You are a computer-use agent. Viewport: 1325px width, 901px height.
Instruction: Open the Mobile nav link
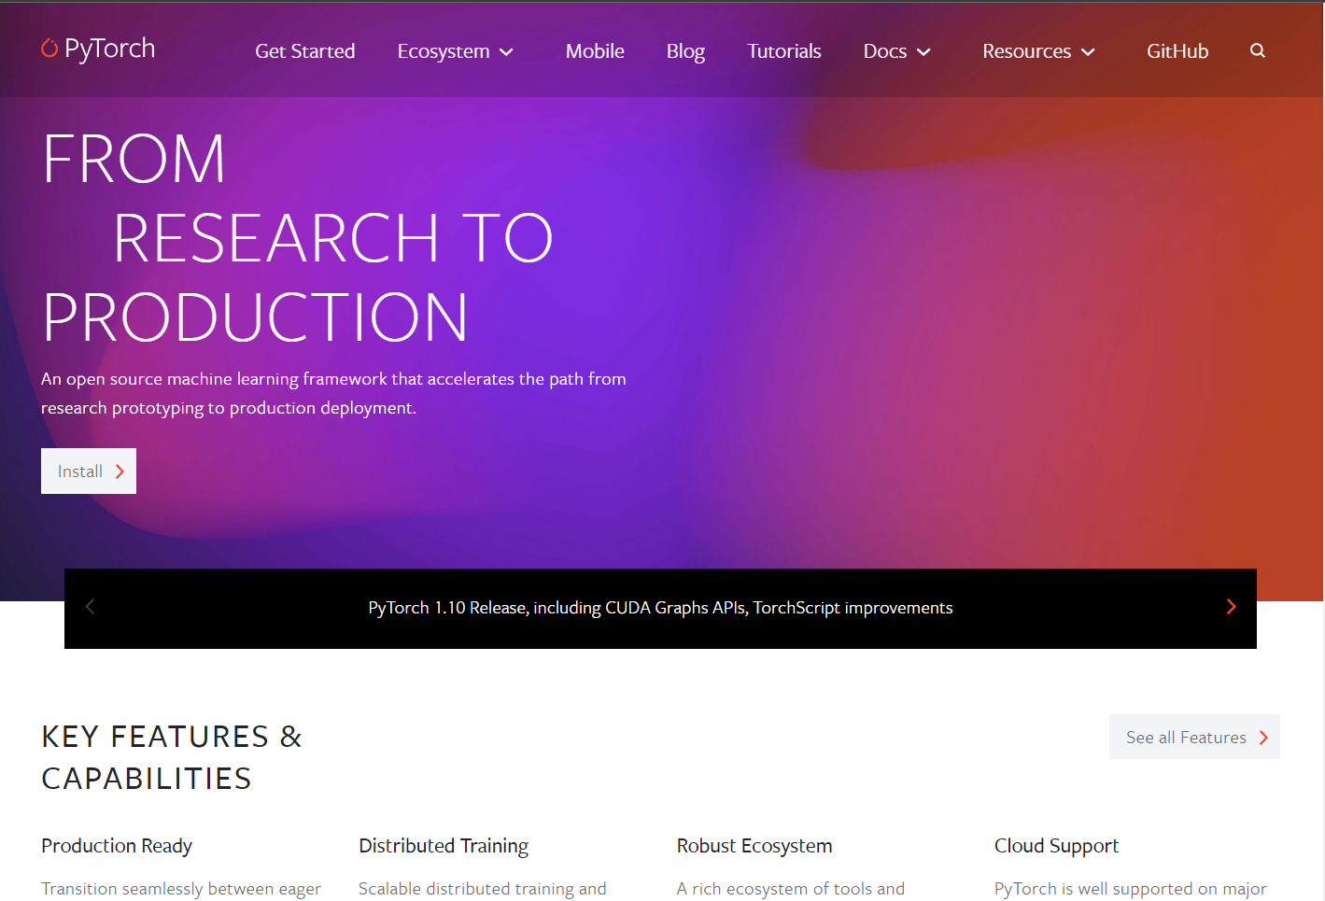click(x=595, y=51)
